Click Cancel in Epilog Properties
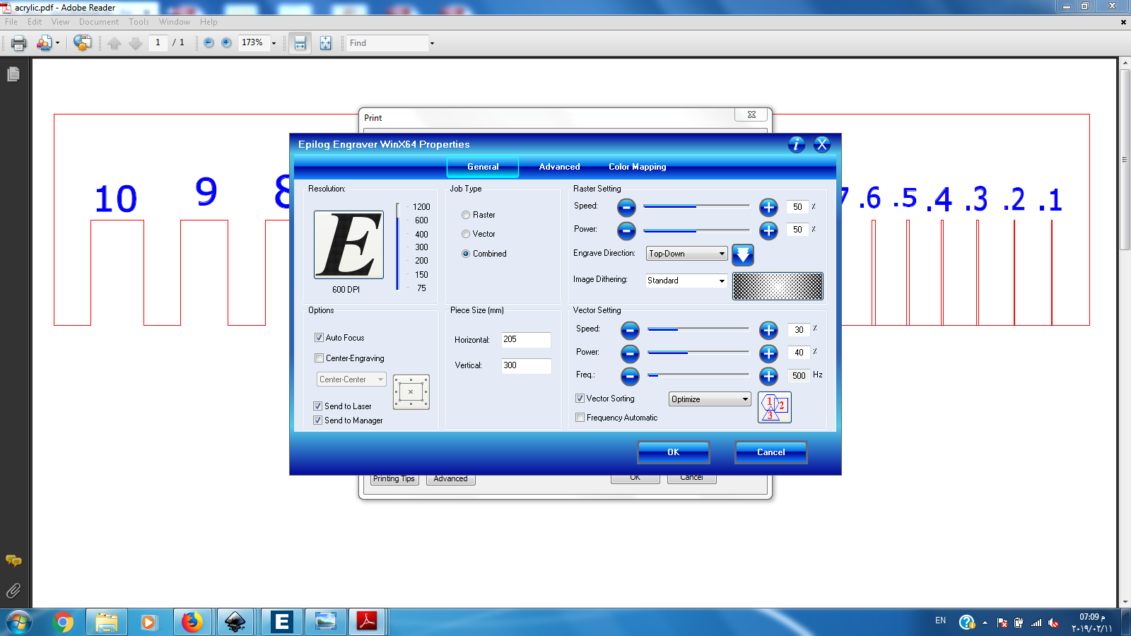This screenshot has width=1131, height=636. point(770,452)
